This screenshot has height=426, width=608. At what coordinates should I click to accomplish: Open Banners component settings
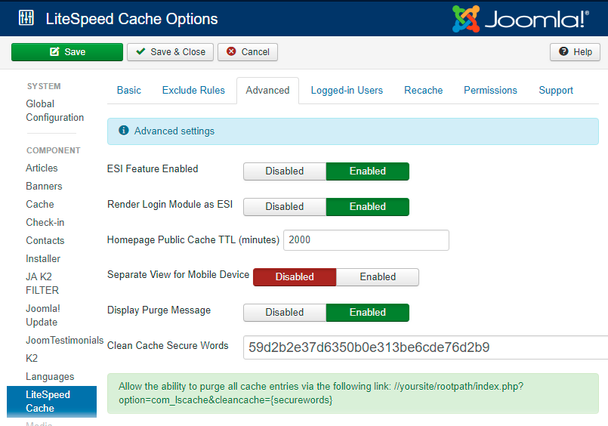pyautogui.click(x=44, y=186)
